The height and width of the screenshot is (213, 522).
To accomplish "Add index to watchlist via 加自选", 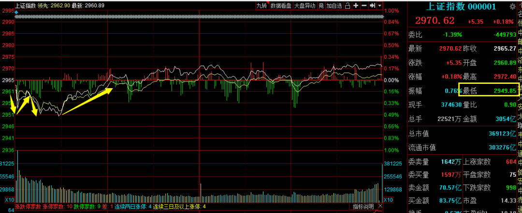I will click(334, 5).
